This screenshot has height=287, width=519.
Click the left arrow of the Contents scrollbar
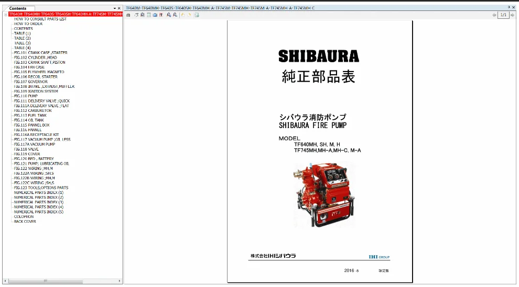tap(5, 281)
